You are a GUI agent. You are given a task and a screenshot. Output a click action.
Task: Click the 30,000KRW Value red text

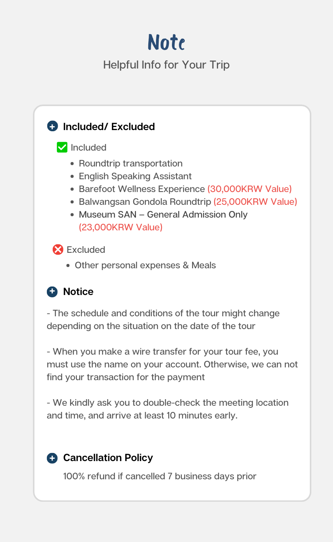coord(250,189)
